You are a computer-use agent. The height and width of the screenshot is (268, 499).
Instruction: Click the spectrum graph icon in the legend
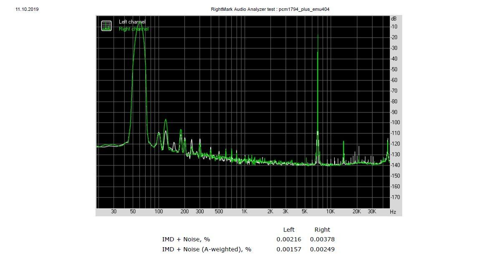coord(106,26)
